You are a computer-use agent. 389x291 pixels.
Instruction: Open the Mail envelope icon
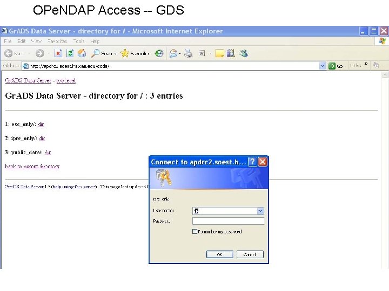tap(173, 53)
